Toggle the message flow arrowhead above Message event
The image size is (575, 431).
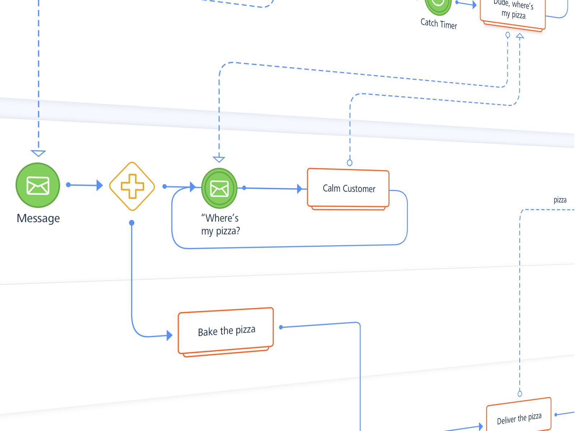tap(38, 153)
